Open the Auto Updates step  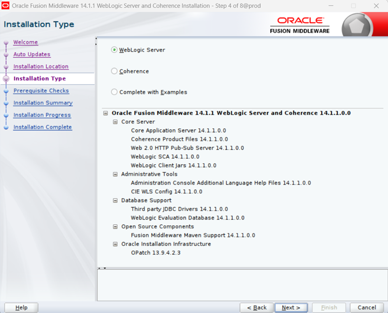32,54
